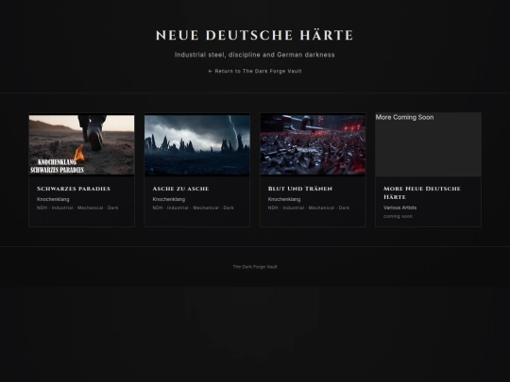Click The Dark Forge Vault footer text

tap(255, 267)
